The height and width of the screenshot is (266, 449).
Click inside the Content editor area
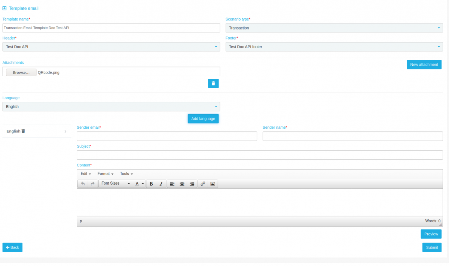point(260,202)
